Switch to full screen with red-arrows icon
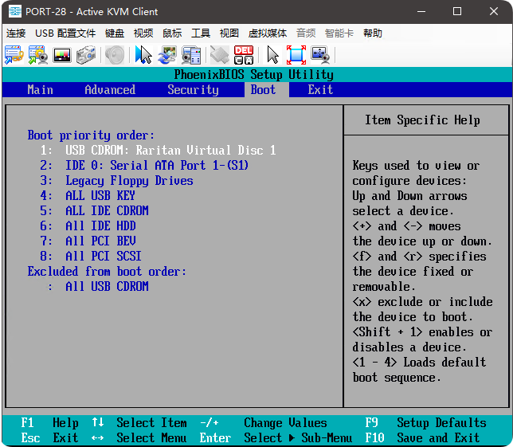513x447 pixels. [x=296, y=55]
